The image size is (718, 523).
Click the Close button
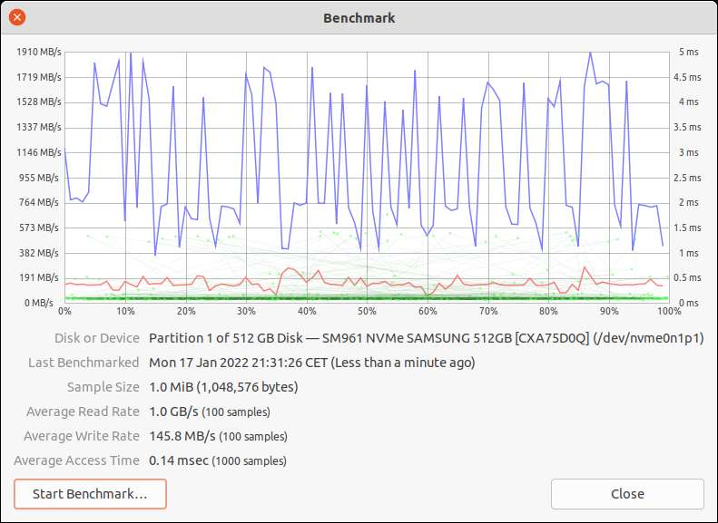point(627,494)
